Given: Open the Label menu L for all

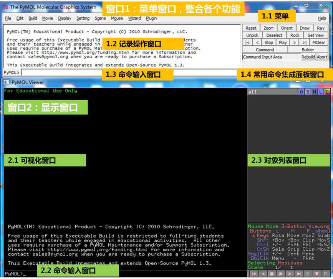Looking at the screenshot, I should (320, 92).
